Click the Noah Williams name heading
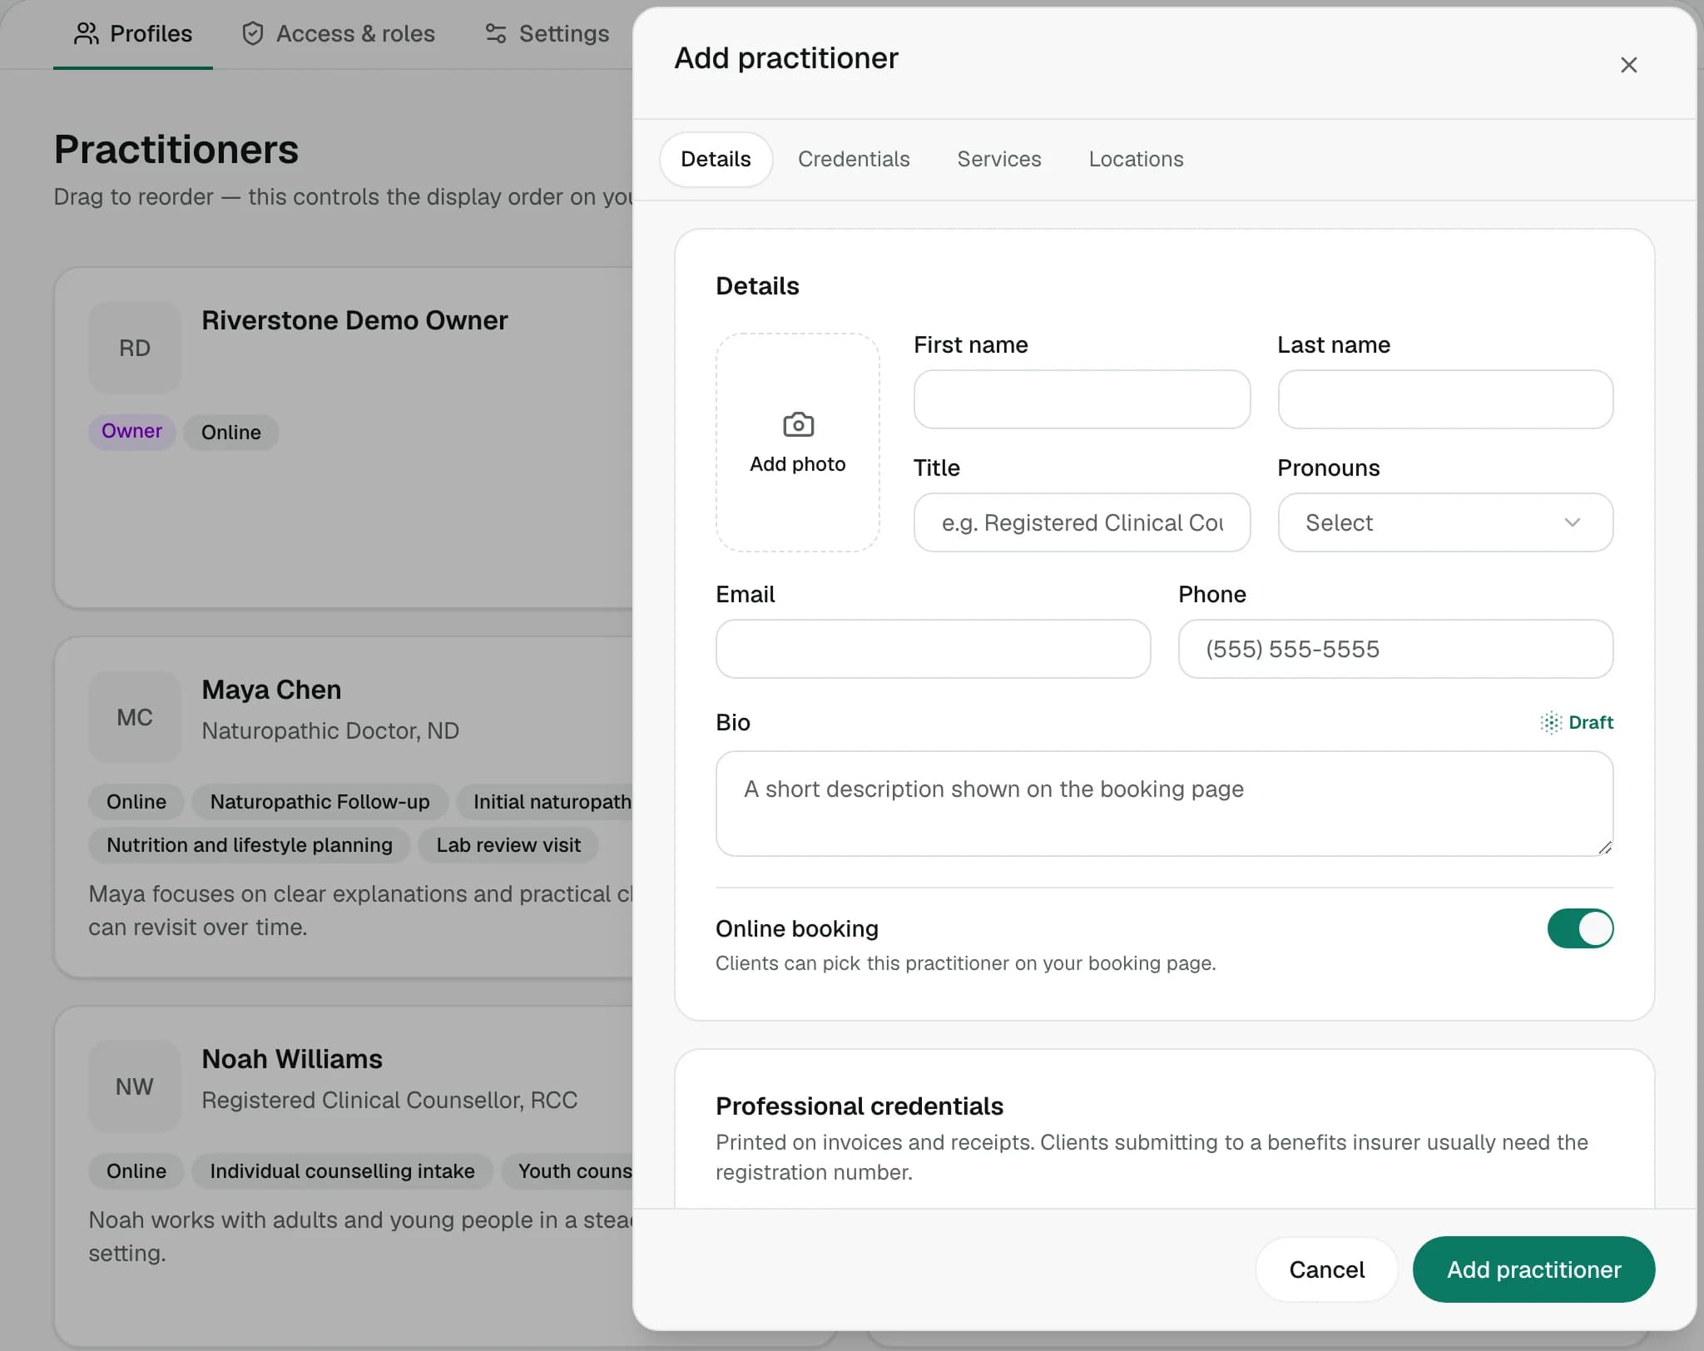1704x1351 pixels. tap(292, 1059)
